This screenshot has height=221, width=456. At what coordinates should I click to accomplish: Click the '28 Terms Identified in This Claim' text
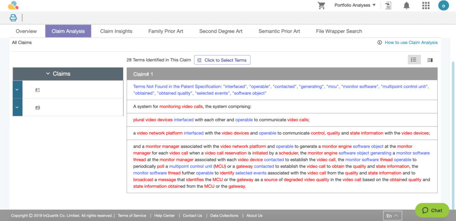[159, 60]
